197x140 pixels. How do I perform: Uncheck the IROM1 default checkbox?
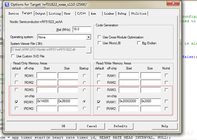tap(17, 102)
